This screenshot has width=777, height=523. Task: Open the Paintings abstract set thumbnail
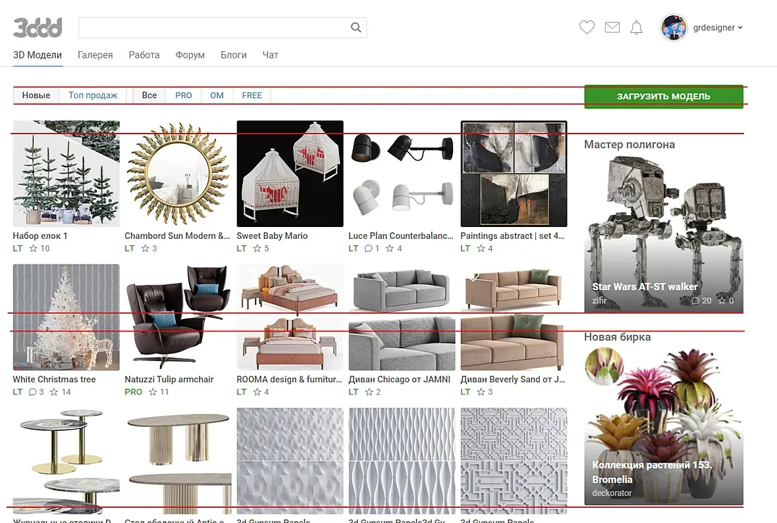pyautogui.click(x=514, y=174)
